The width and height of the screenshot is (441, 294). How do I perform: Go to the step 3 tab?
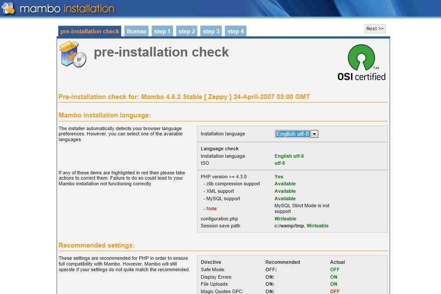tap(211, 31)
